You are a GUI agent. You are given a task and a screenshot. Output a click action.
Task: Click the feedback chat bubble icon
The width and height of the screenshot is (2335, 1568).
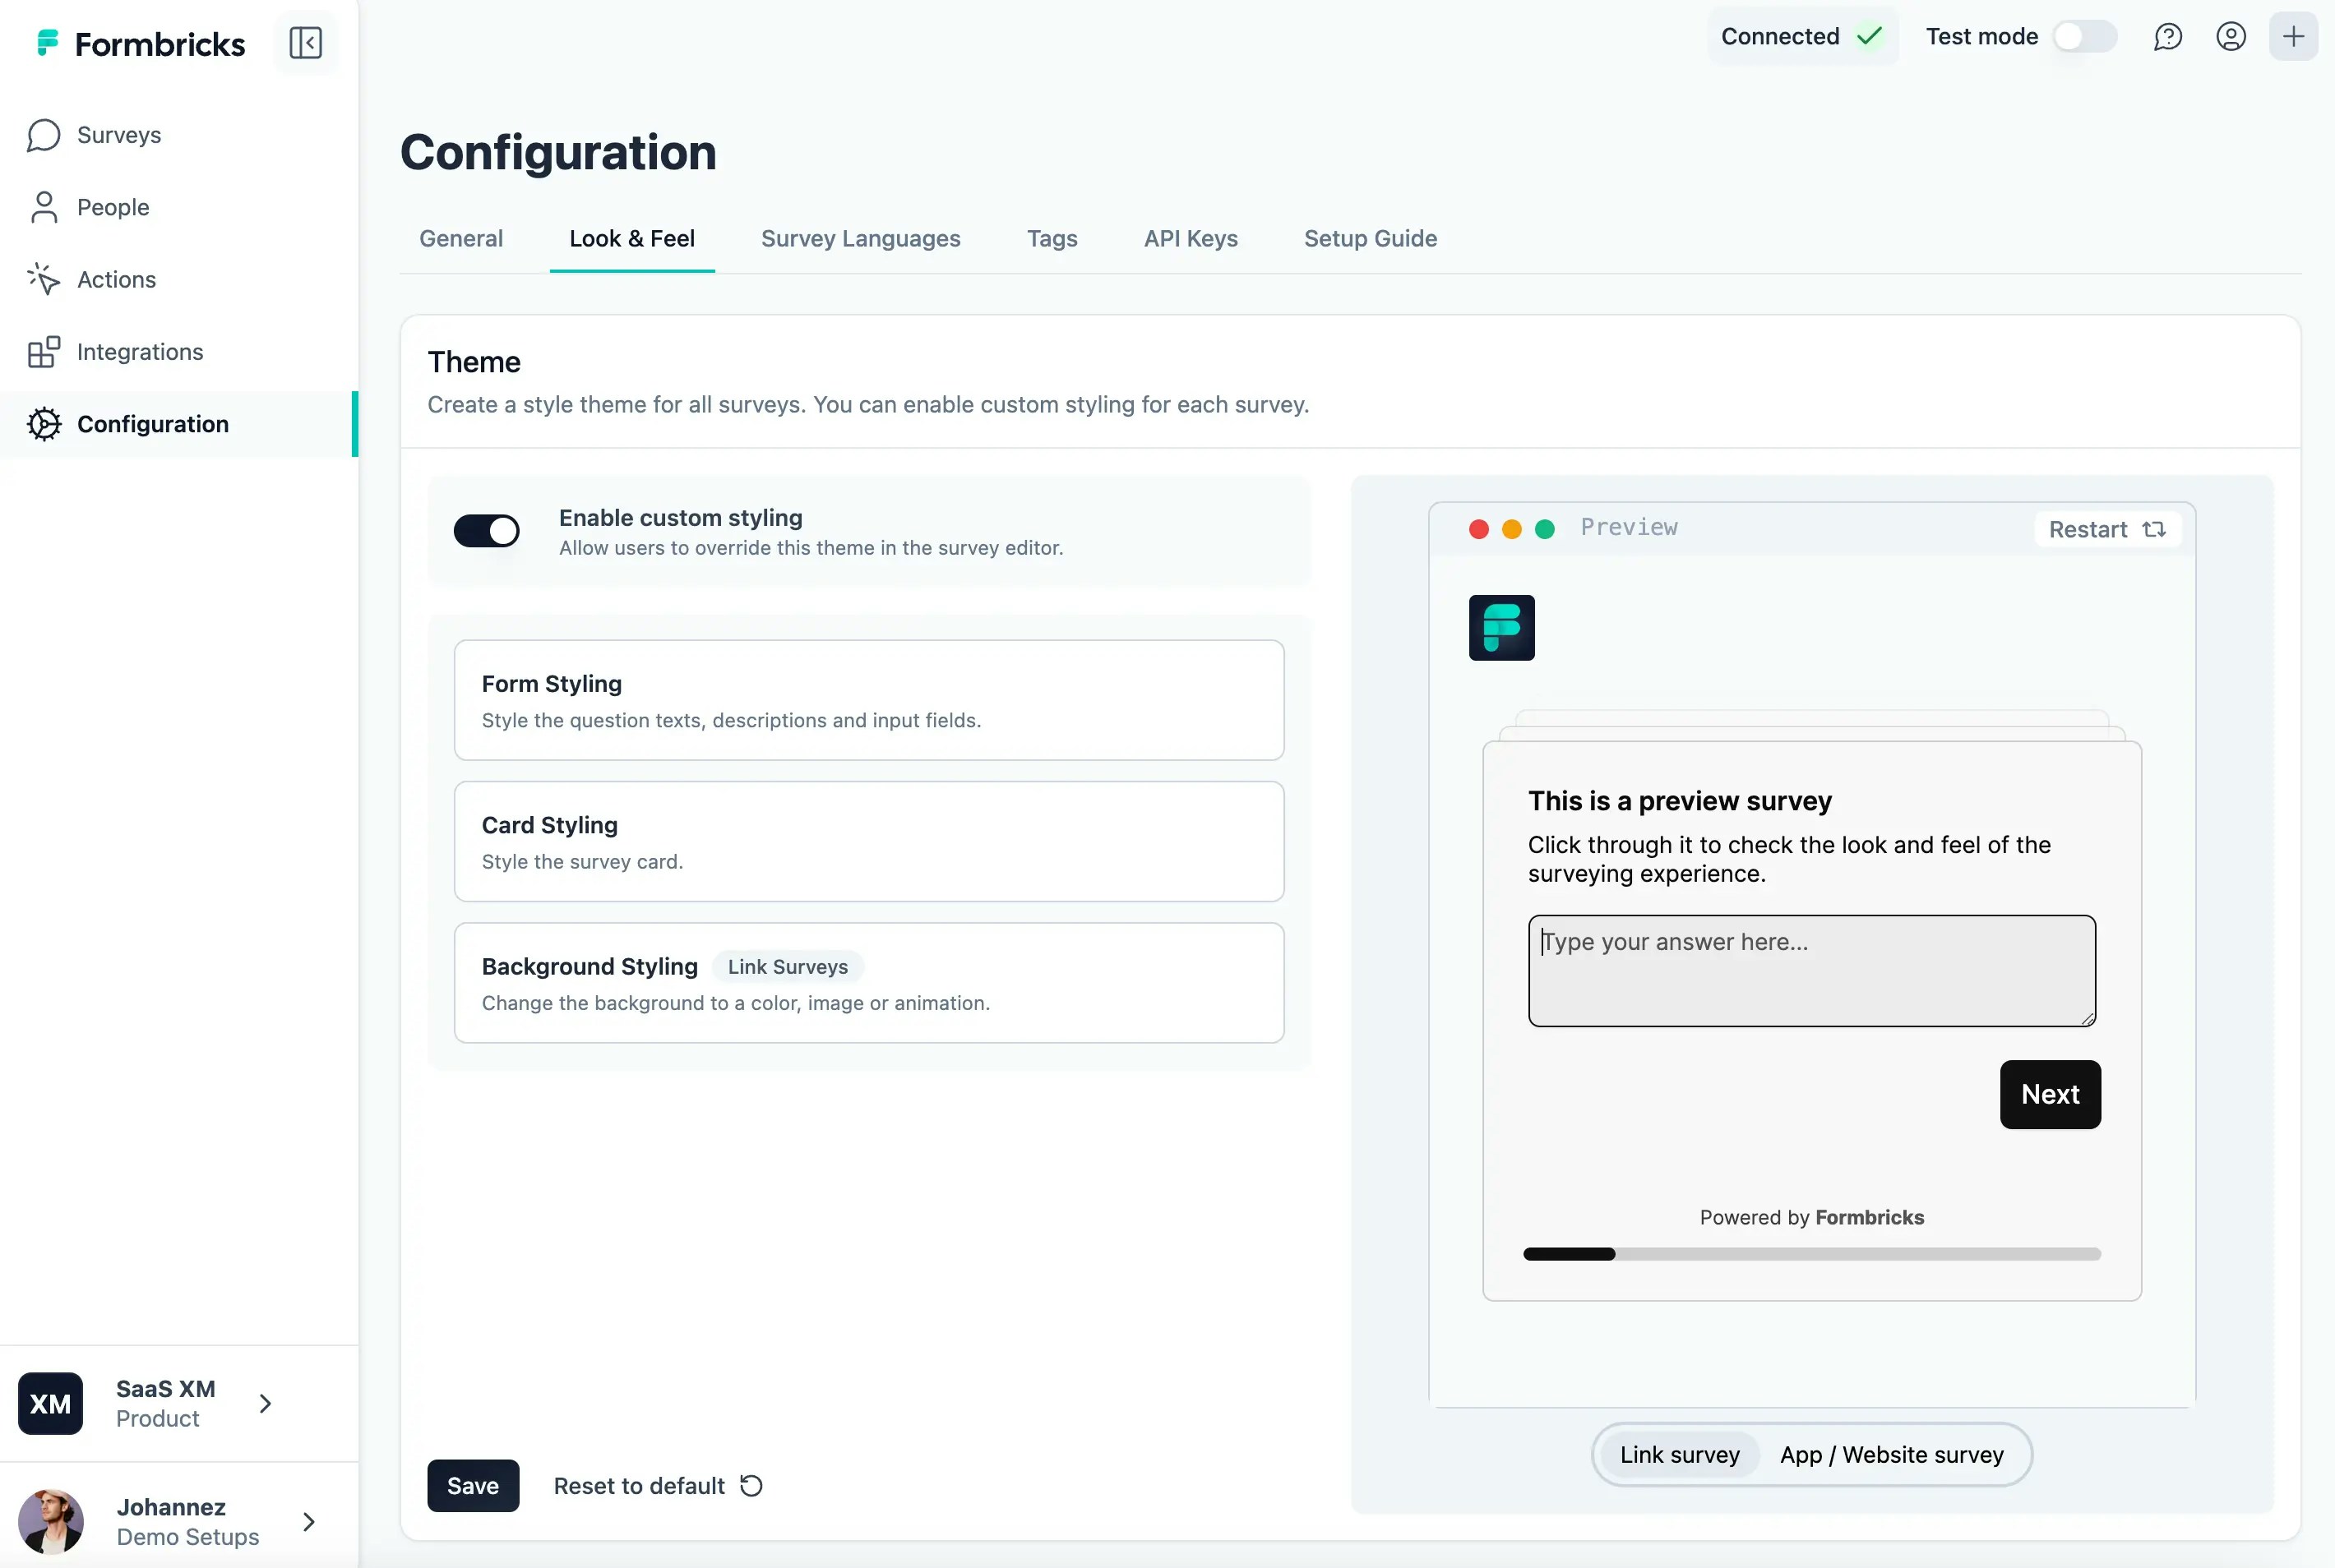tap(2167, 37)
